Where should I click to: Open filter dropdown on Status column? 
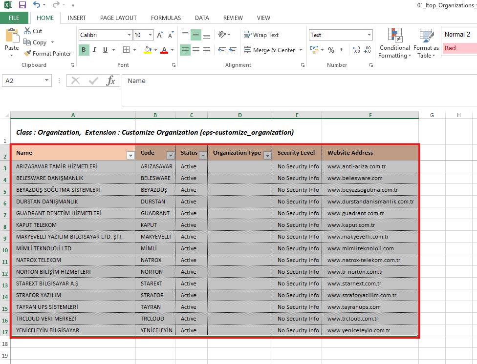pos(203,156)
